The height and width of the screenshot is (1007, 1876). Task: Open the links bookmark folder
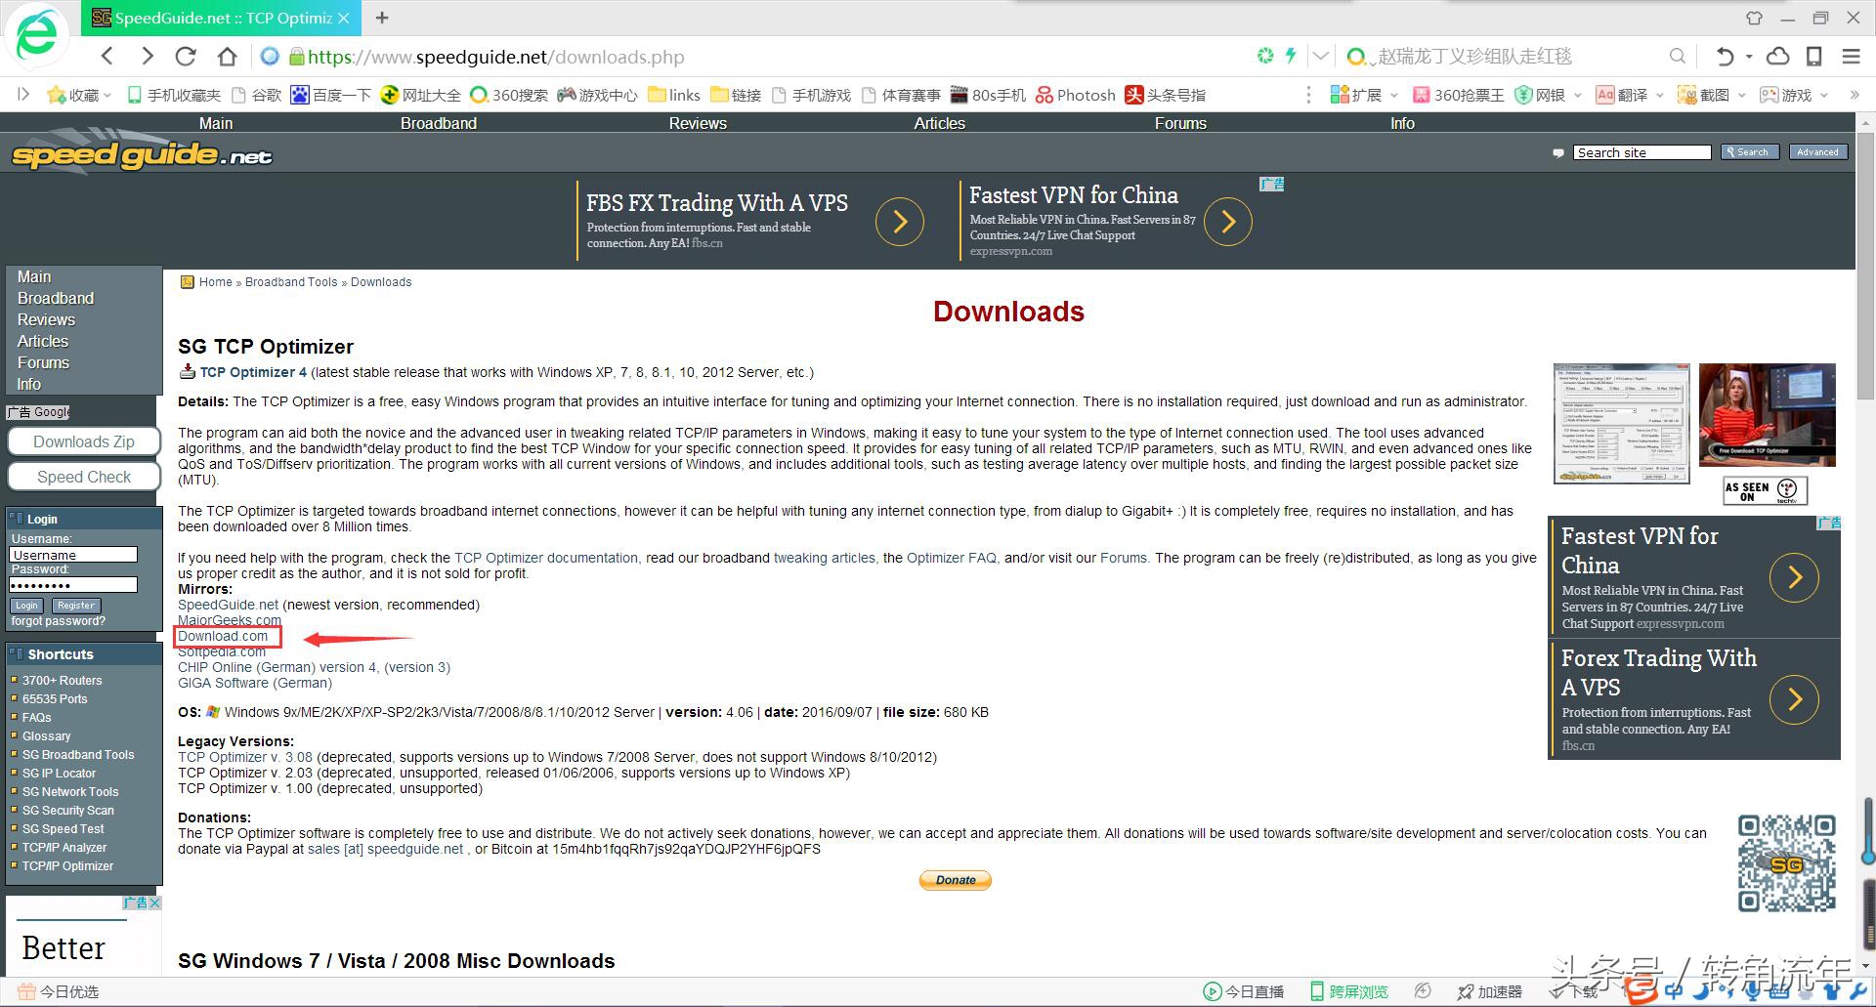click(x=674, y=95)
